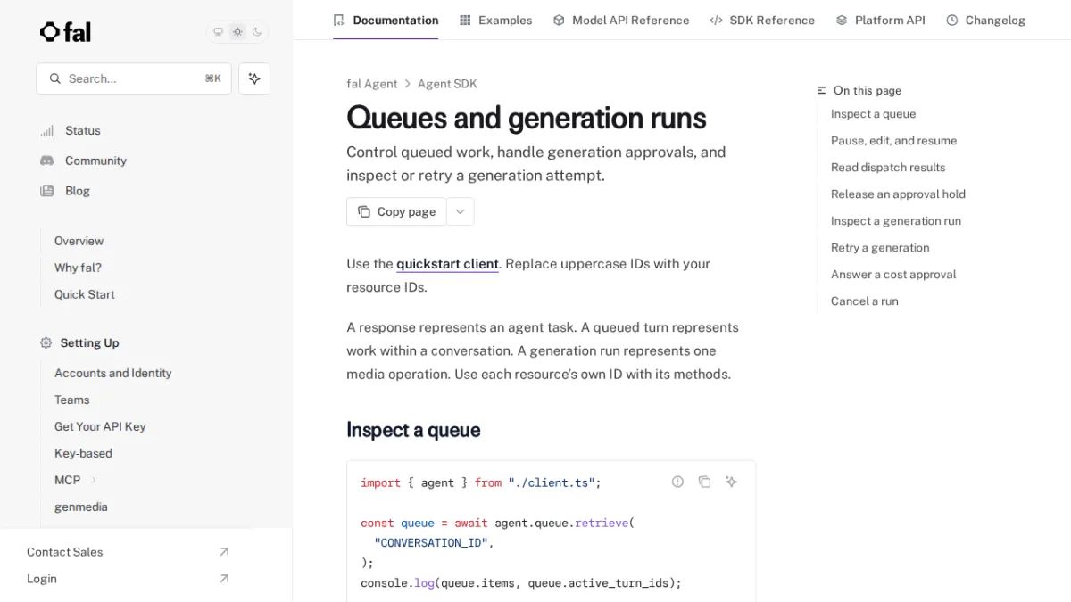The image size is (1071, 602).
Task: Select the Documentation tab
Action: [x=386, y=20]
